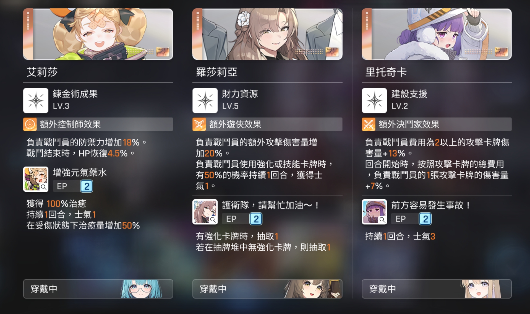Inspect the 護衛隊，請幫忙加油 card icon
530x314 pixels.
pyautogui.click(x=205, y=212)
